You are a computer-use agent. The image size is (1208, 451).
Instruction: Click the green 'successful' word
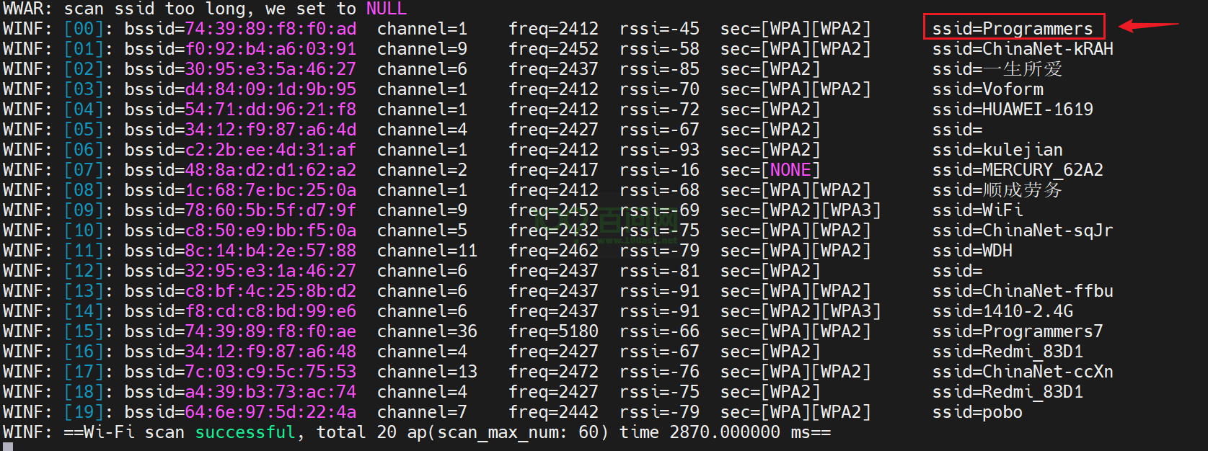click(245, 432)
